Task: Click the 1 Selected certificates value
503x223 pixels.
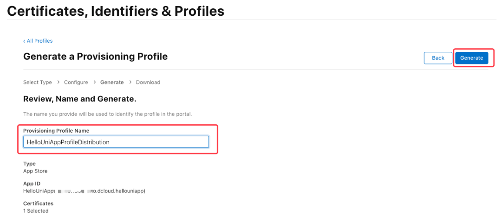Action: coord(36,210)
